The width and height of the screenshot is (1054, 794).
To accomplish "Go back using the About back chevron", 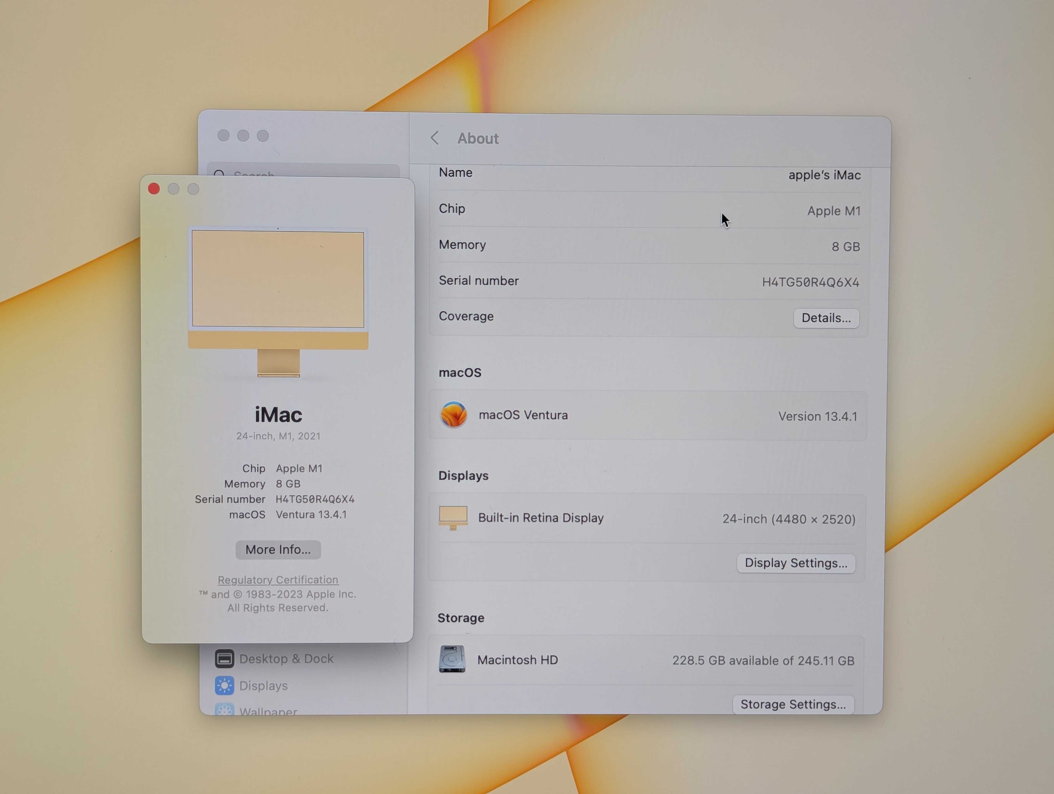I will [x=434, y=138].
